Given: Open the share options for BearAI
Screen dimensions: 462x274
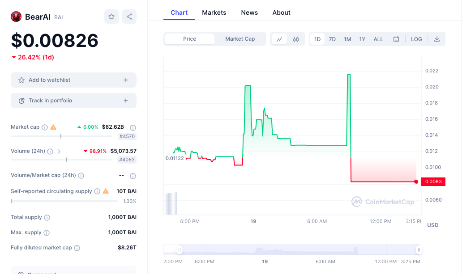Looking at the screenshot, I should click(x=129, y=16).
